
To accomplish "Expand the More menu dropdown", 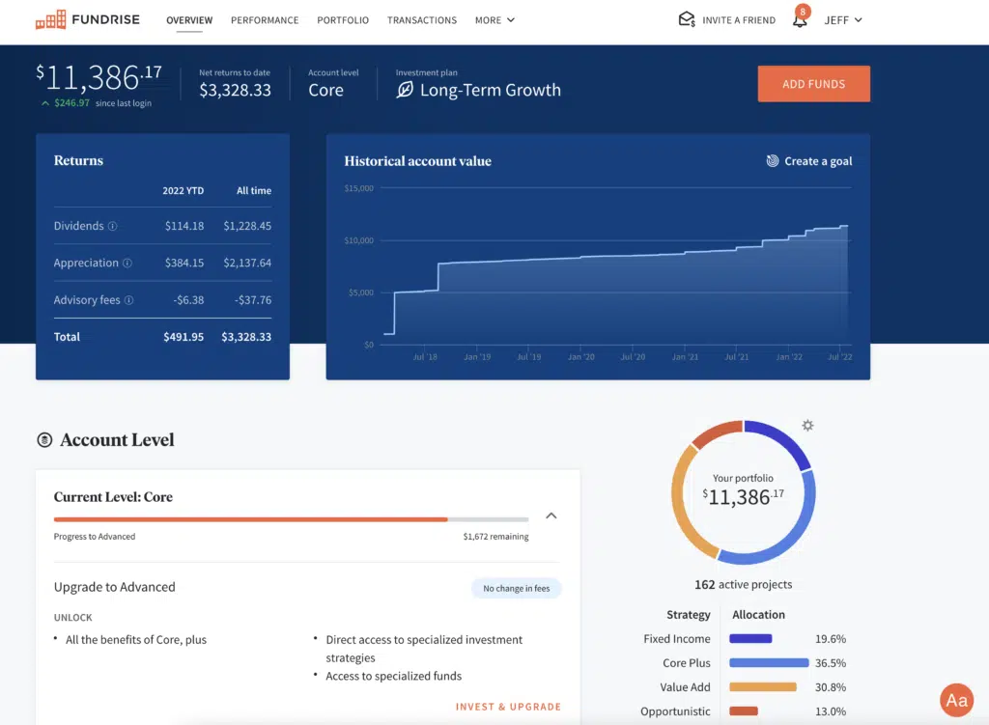I will (494, 20).
